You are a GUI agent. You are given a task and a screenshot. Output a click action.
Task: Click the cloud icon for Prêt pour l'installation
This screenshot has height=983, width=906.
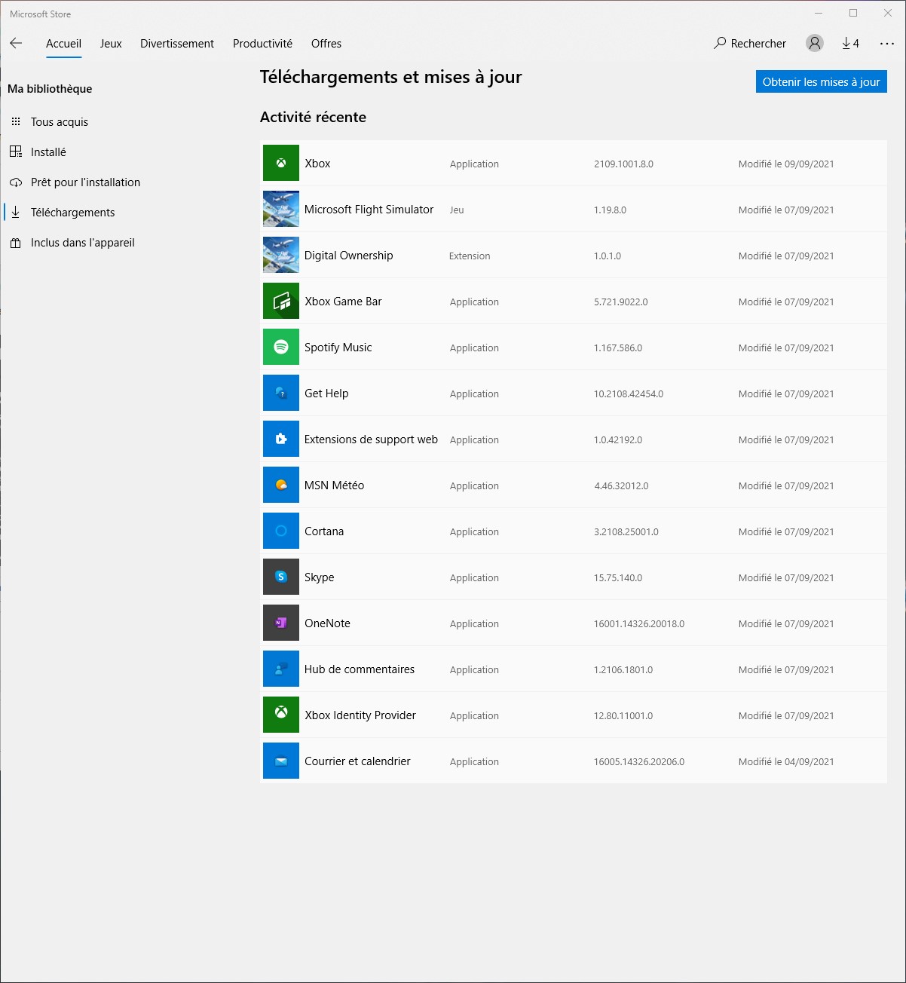(x=16, y=182)
